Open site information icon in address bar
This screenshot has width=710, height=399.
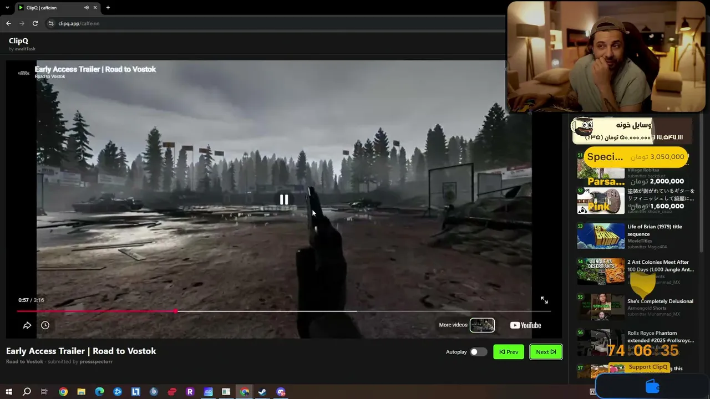(x=51, y=23)
